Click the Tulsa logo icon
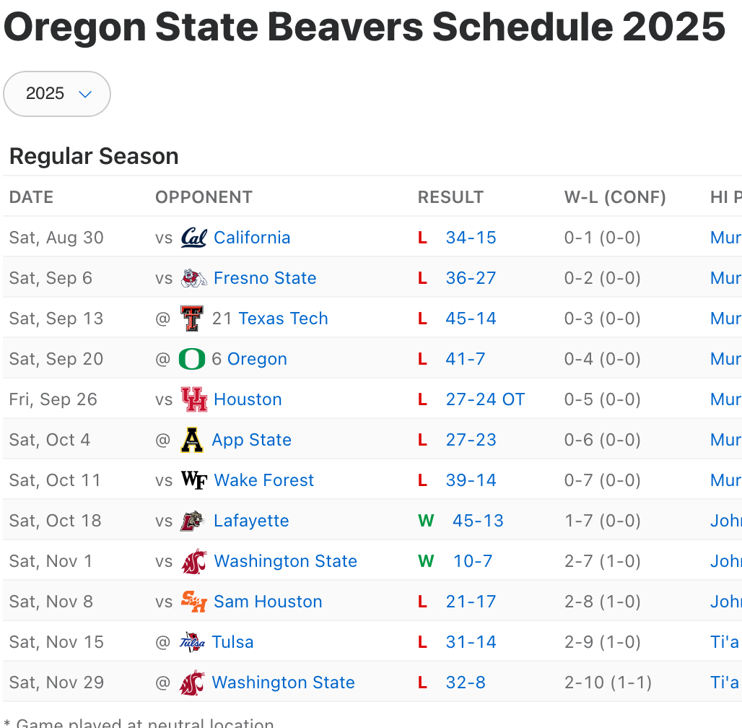 [191, 642]
